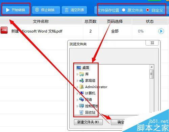Screen dimensions: 169x132
Task: Click the 页码选择 column header
Action: pyautogui.click(x=115, y=21)
